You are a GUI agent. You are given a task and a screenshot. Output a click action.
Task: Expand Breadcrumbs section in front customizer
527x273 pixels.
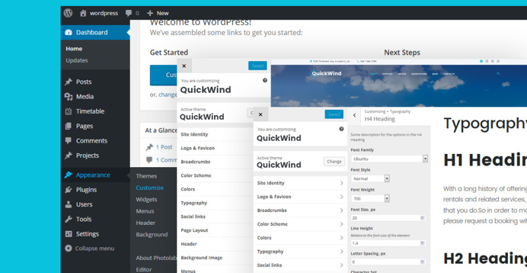coord(300,211)
